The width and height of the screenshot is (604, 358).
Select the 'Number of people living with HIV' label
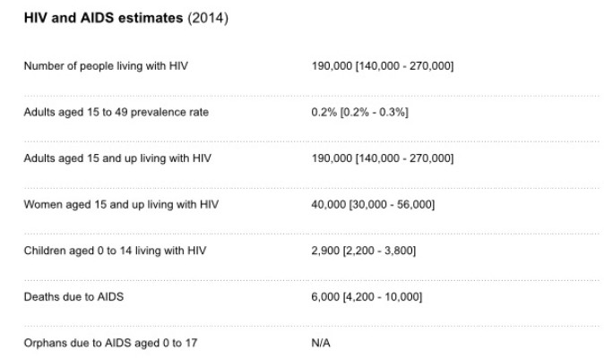pyautogui.click(x=106, y=66)
